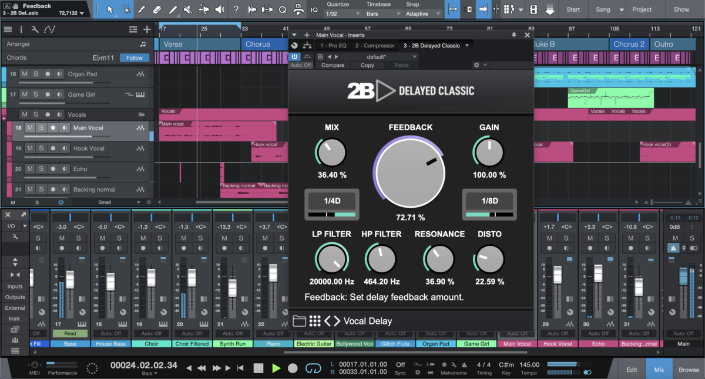
Task: Open the Song page
Action: (603, 9)
